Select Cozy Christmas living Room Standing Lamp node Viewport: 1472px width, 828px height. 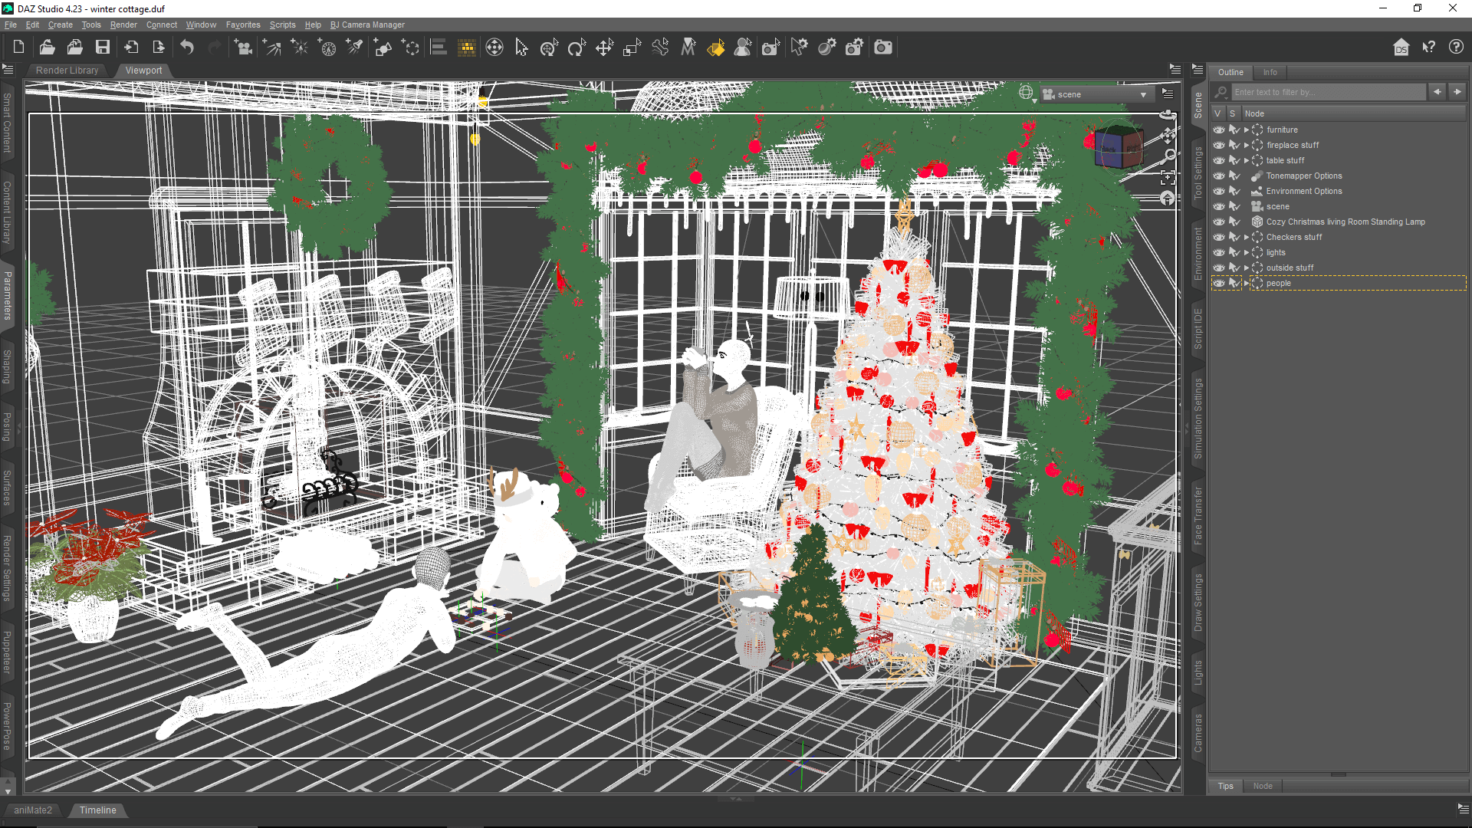coord(1345,222)
